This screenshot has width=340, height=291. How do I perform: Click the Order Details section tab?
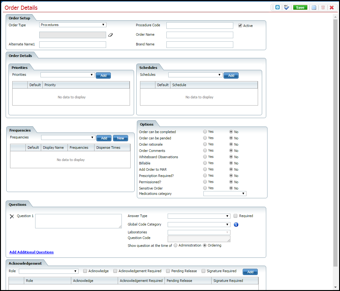pyautogui.click(x=20, y=56)
